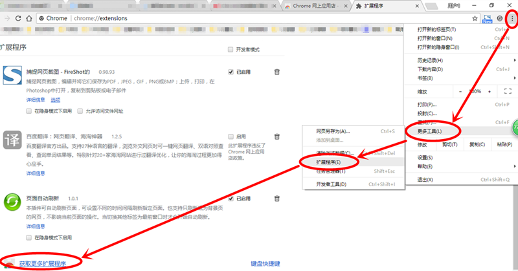
Task: Check FireShot 在隐身模式下启用 box
Action: click(x=28, y=111)
